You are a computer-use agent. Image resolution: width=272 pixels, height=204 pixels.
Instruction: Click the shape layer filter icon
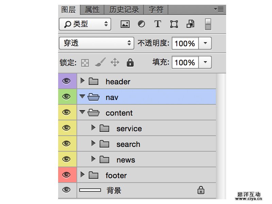click(x=174, y=24)
